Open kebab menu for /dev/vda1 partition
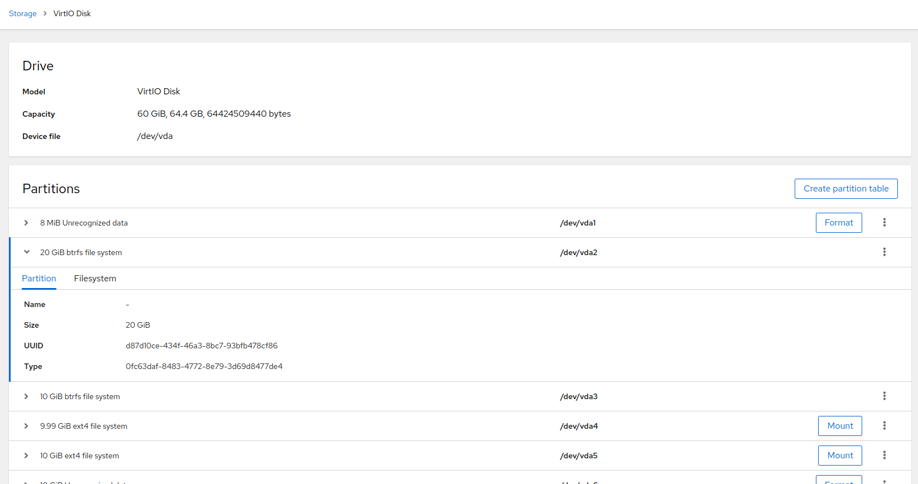Screen dimensions: 918x484 (x=884, y=223)
